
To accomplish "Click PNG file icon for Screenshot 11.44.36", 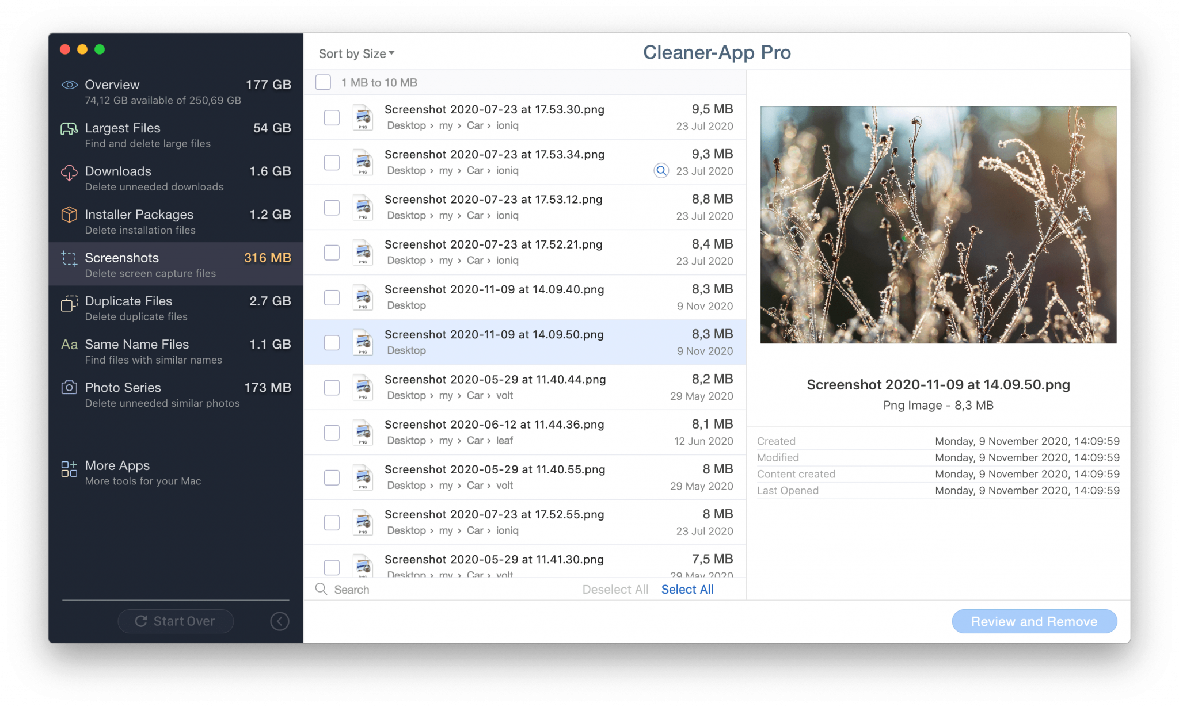I will [x=363, y=433].
